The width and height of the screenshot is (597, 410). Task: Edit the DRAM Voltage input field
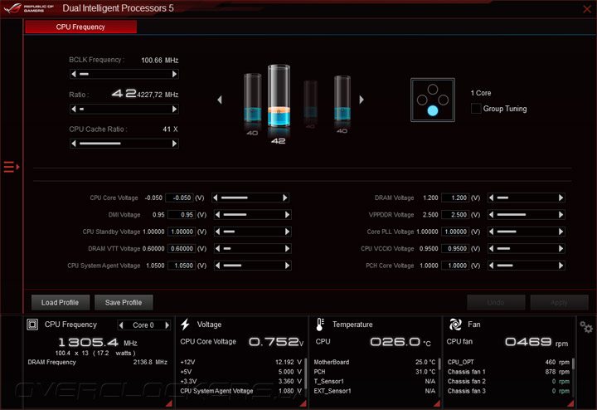(455, 198)
